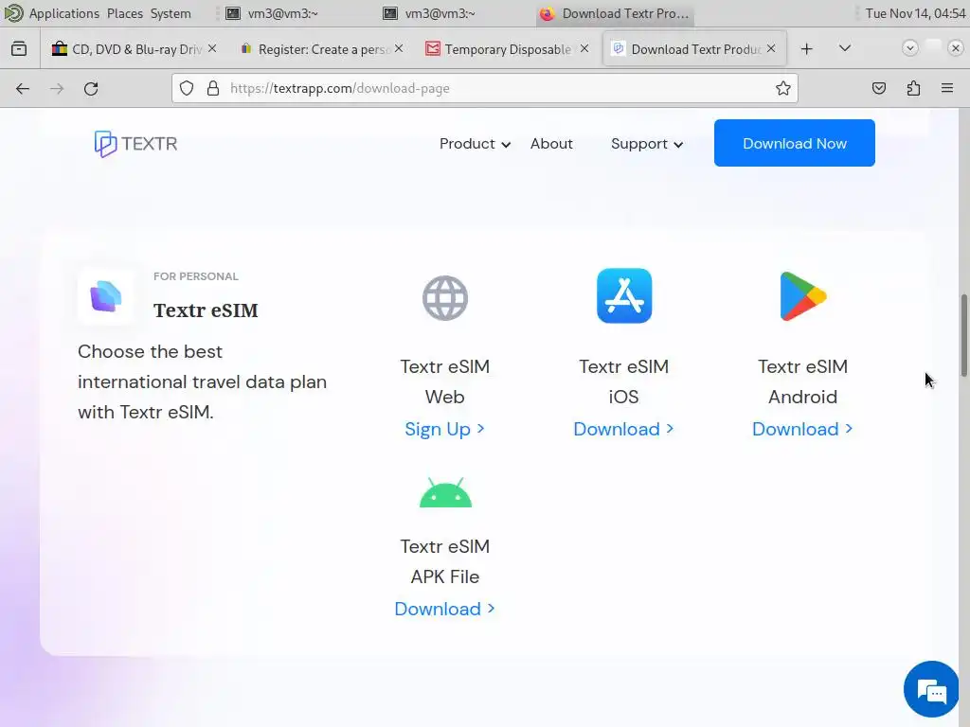Open the System menu

pyautogui.click(x=171, y=13)
